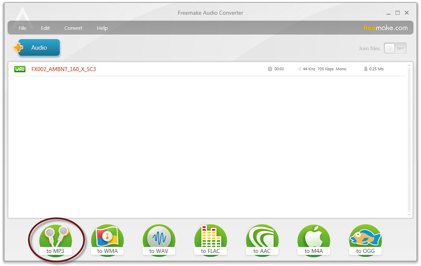Choose the Apple 'to M4A' format icon
The height and width of the screenshot is (266, 421).
[314, 237]
